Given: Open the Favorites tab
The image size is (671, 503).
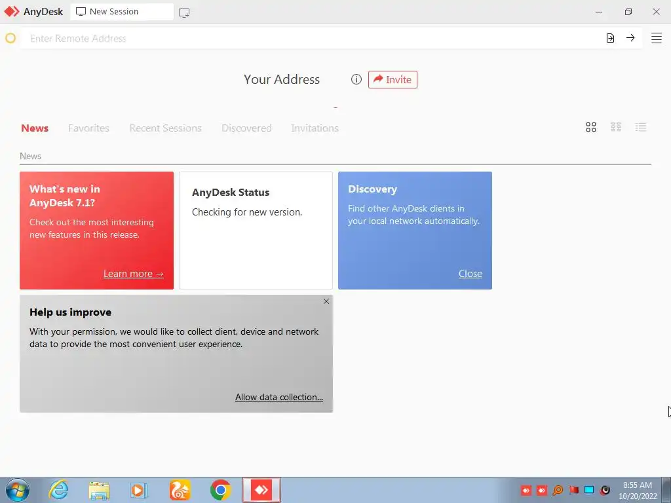Looking at the screenshot, I should coord(88,128).
